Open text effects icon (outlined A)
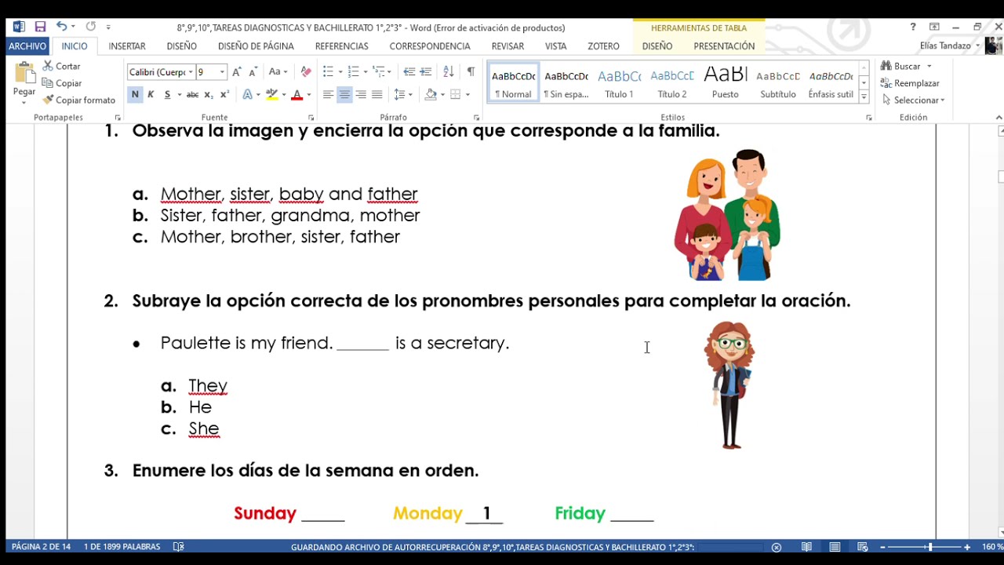Screen dimensions: 1004x565 coord(248,95)
